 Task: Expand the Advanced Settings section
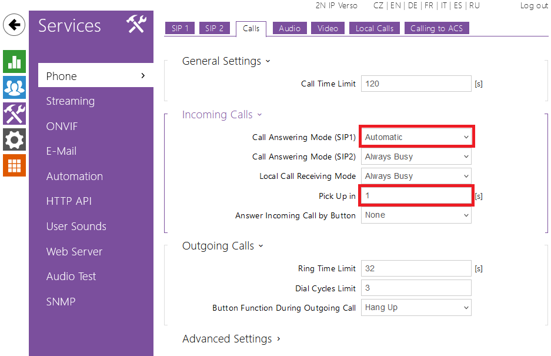click(231, 339)
